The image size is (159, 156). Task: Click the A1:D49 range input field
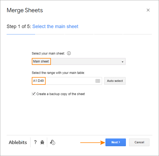pyautogui.click(x=67, y=81)
